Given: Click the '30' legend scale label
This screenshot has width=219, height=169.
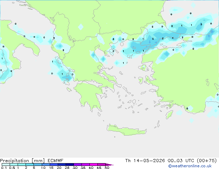Looking at the screenshot, I should [x=75, y=168].
